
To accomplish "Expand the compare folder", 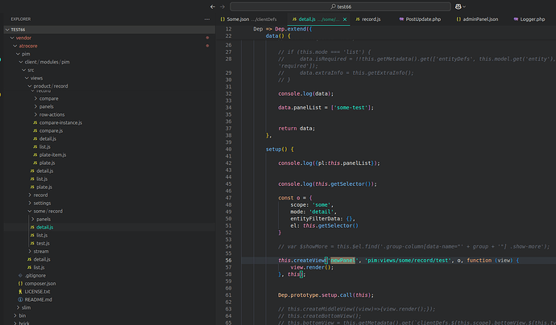I will tap(35, 98).
